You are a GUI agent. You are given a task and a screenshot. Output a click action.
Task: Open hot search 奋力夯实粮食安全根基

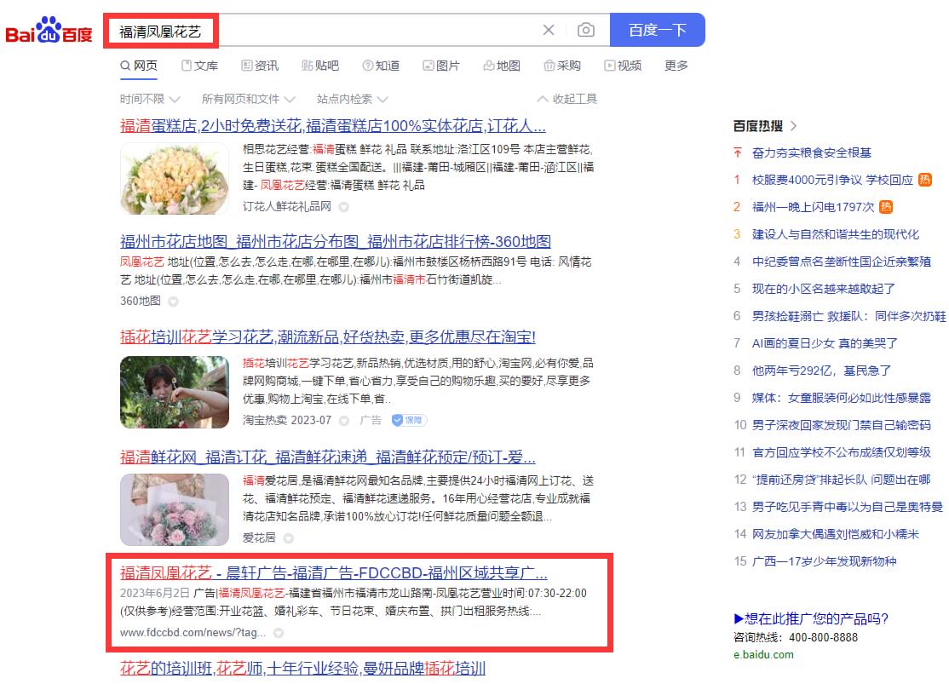[812, 152]
